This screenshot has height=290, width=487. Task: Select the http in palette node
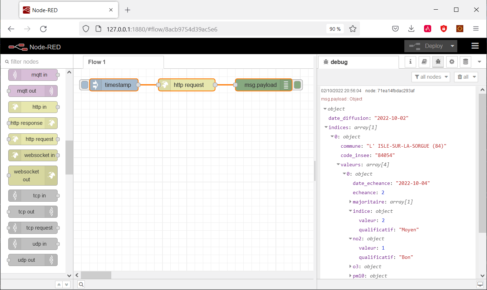[33, 107]
